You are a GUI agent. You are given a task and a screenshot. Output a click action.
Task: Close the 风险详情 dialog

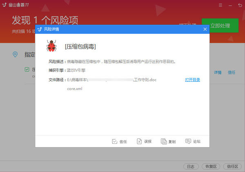(x=205, y=29)
